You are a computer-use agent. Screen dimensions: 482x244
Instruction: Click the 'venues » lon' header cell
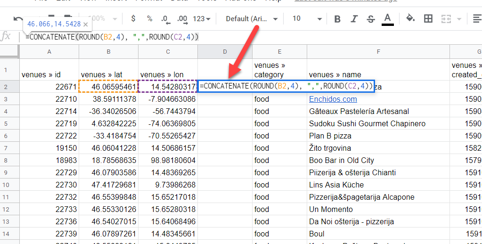coord(168,70)
